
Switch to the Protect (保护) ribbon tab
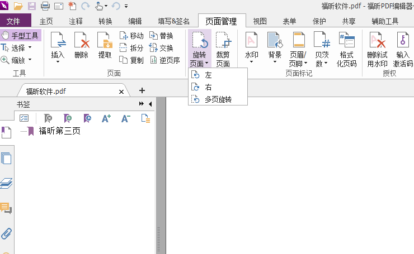[319, 22]
